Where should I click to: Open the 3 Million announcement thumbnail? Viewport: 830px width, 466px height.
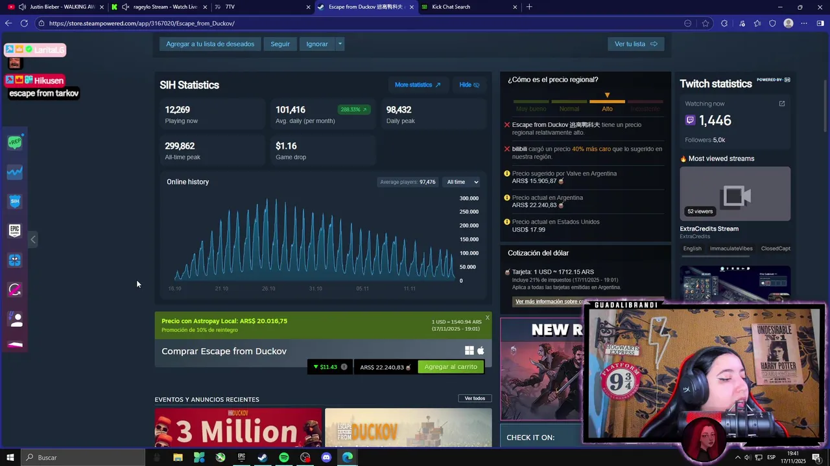238,427
